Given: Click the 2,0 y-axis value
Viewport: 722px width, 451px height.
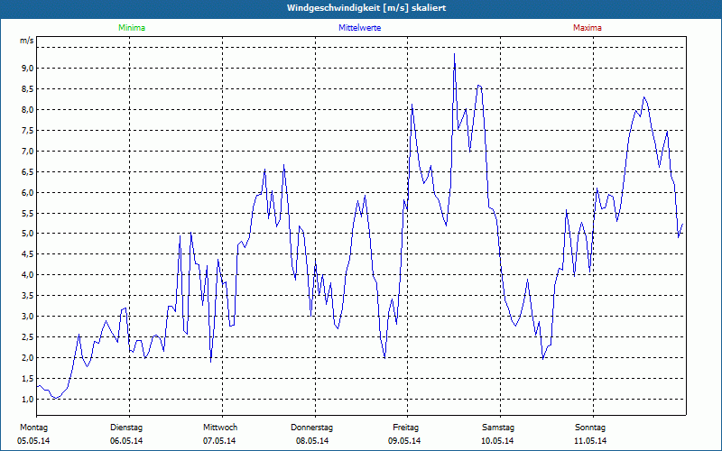Looking at the screenshot, I should coord(28,357).
